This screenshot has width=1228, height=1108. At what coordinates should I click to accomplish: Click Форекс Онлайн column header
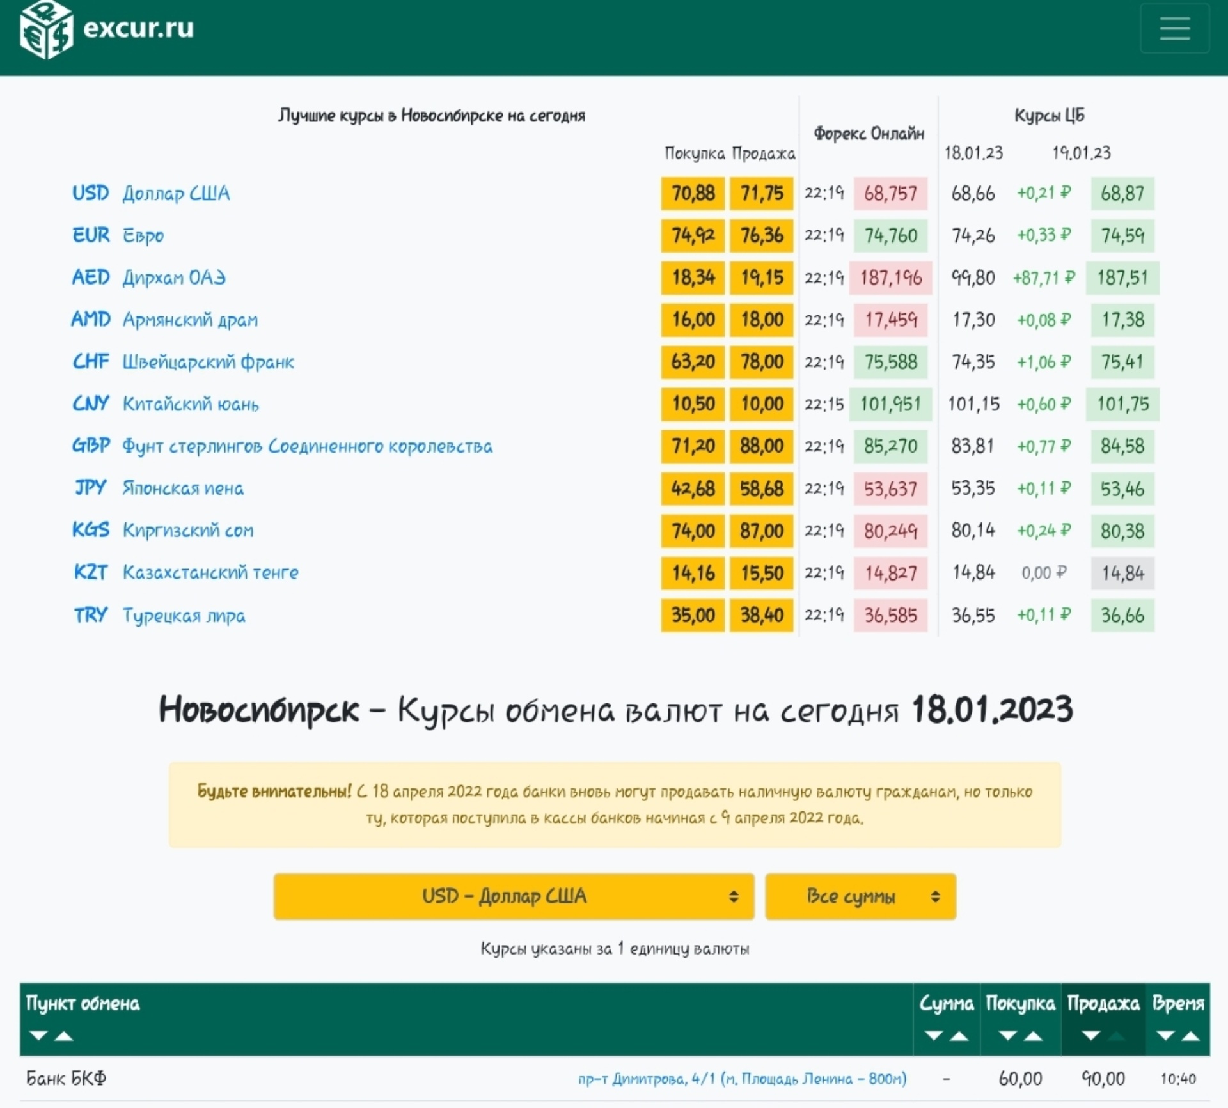(x=869, y=134)
